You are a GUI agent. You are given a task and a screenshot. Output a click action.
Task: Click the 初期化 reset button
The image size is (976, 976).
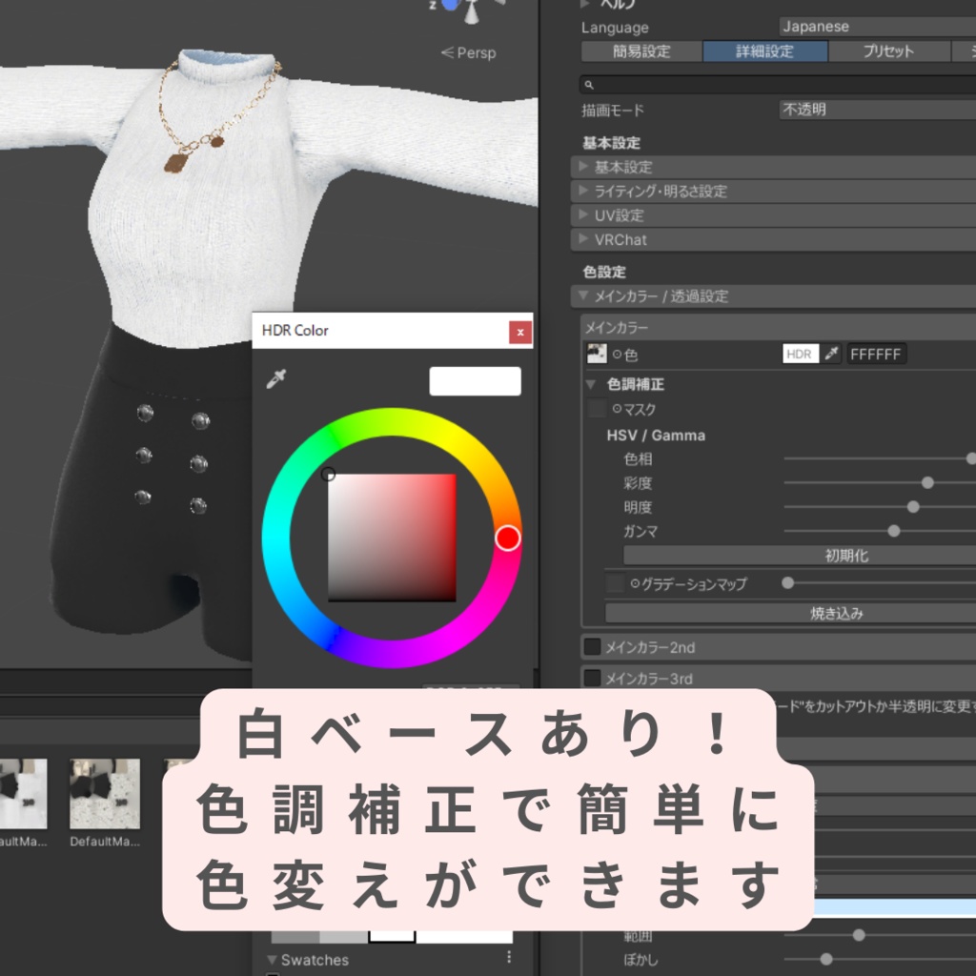800,556
